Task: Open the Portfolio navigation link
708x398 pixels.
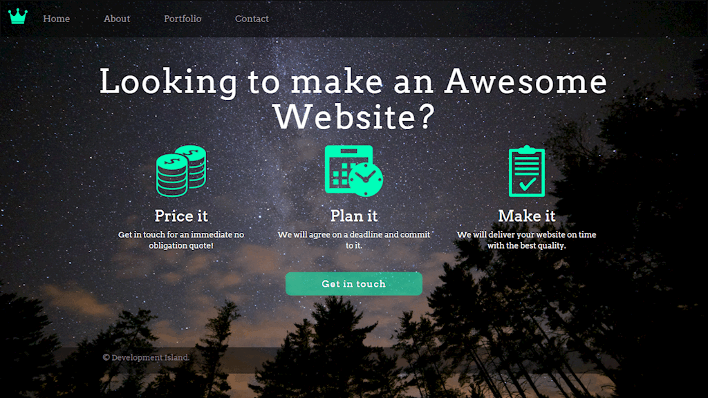Action: [183, 19]
